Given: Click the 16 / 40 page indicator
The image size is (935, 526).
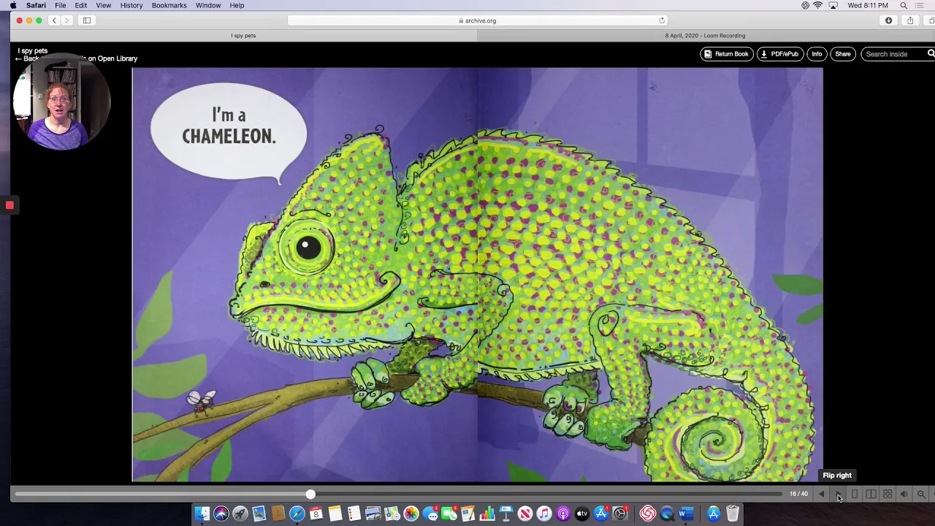Looking at the screenshot, I should [x=798, y=494].
